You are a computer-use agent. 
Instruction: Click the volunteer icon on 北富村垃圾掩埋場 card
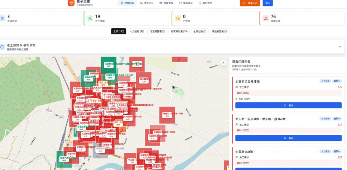coord(236,87)
